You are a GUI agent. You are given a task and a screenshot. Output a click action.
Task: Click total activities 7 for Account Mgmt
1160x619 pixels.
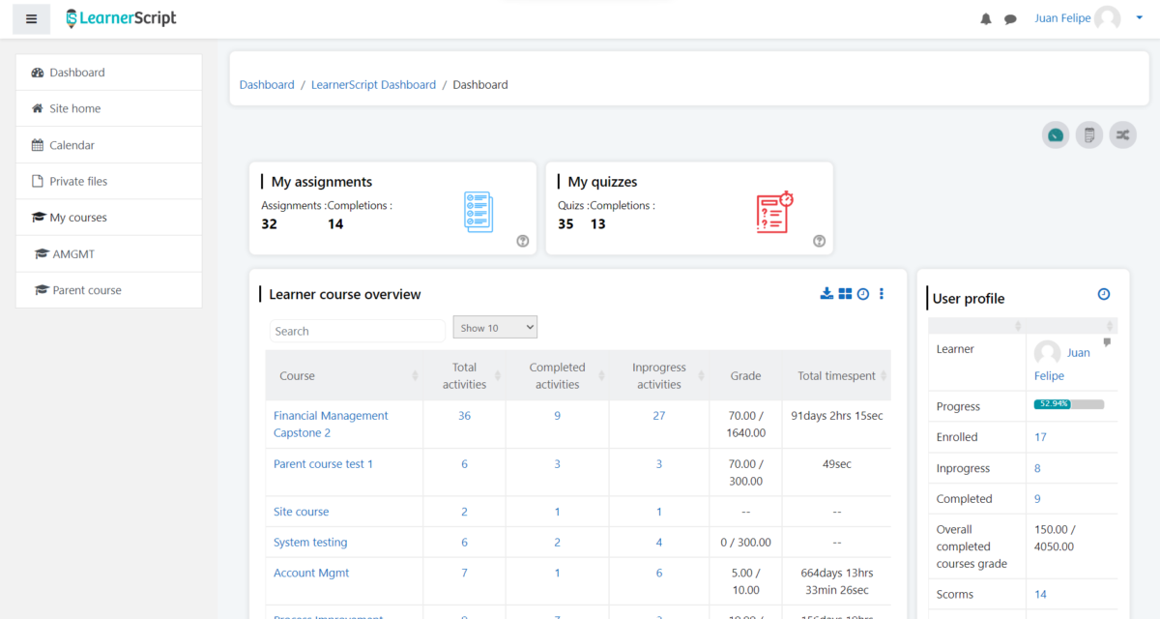464,573
